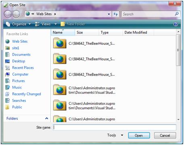The height and width of the screenshot is (145, 184).
Task: Click the site1 folder icon in sidebar
Action: pyautogui.click(x=7, y=48)
